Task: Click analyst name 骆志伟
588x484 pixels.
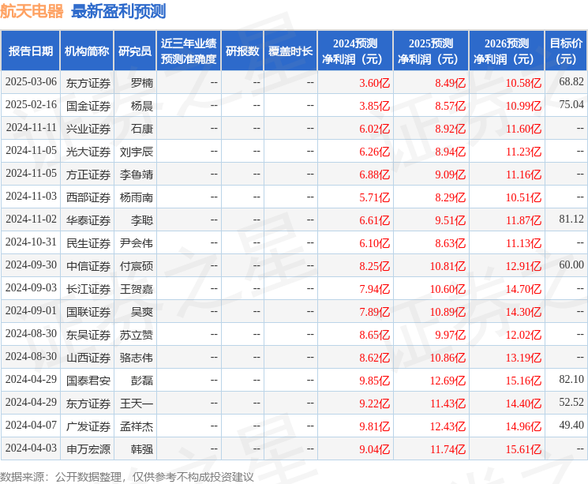Action: 137,358
